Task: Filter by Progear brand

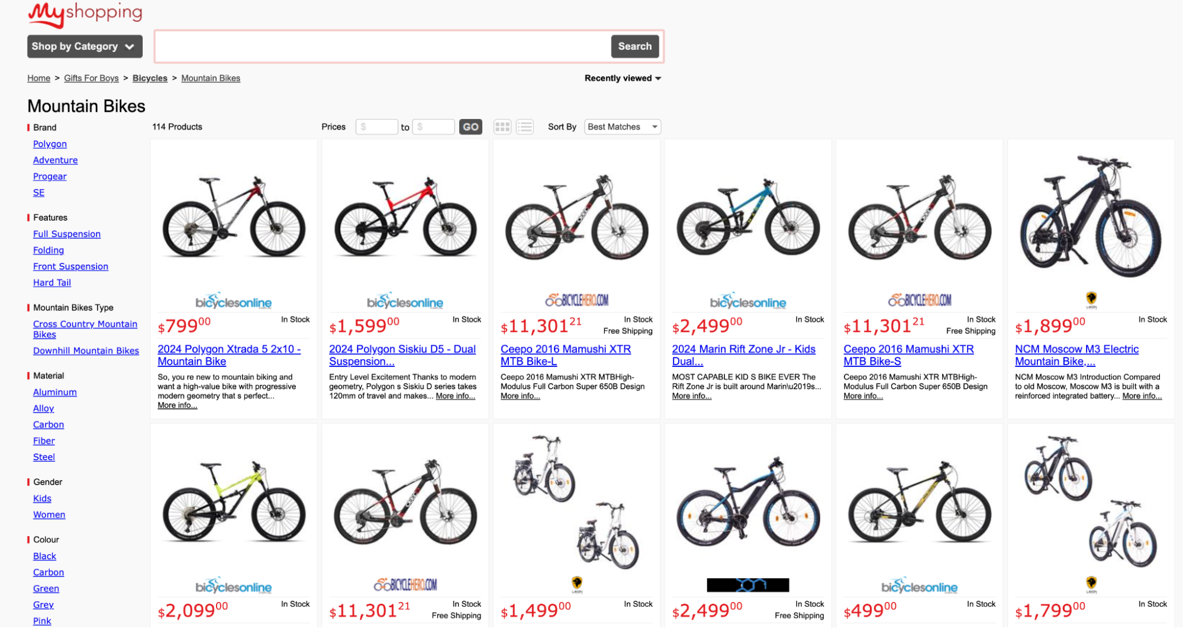Action: pyautogui.click(x=50, y=176)
